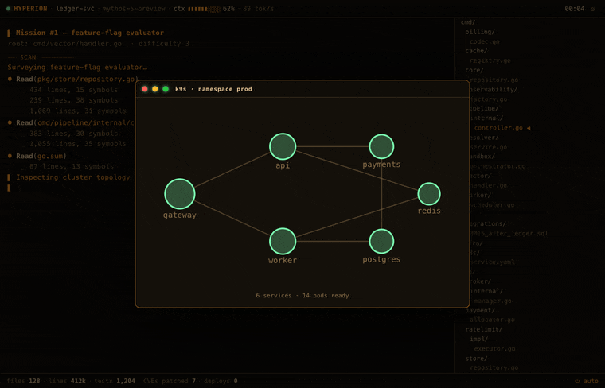The image size is (605, 388).
Task: Click the 89 tok/s rate
Action: coord(258,9)
